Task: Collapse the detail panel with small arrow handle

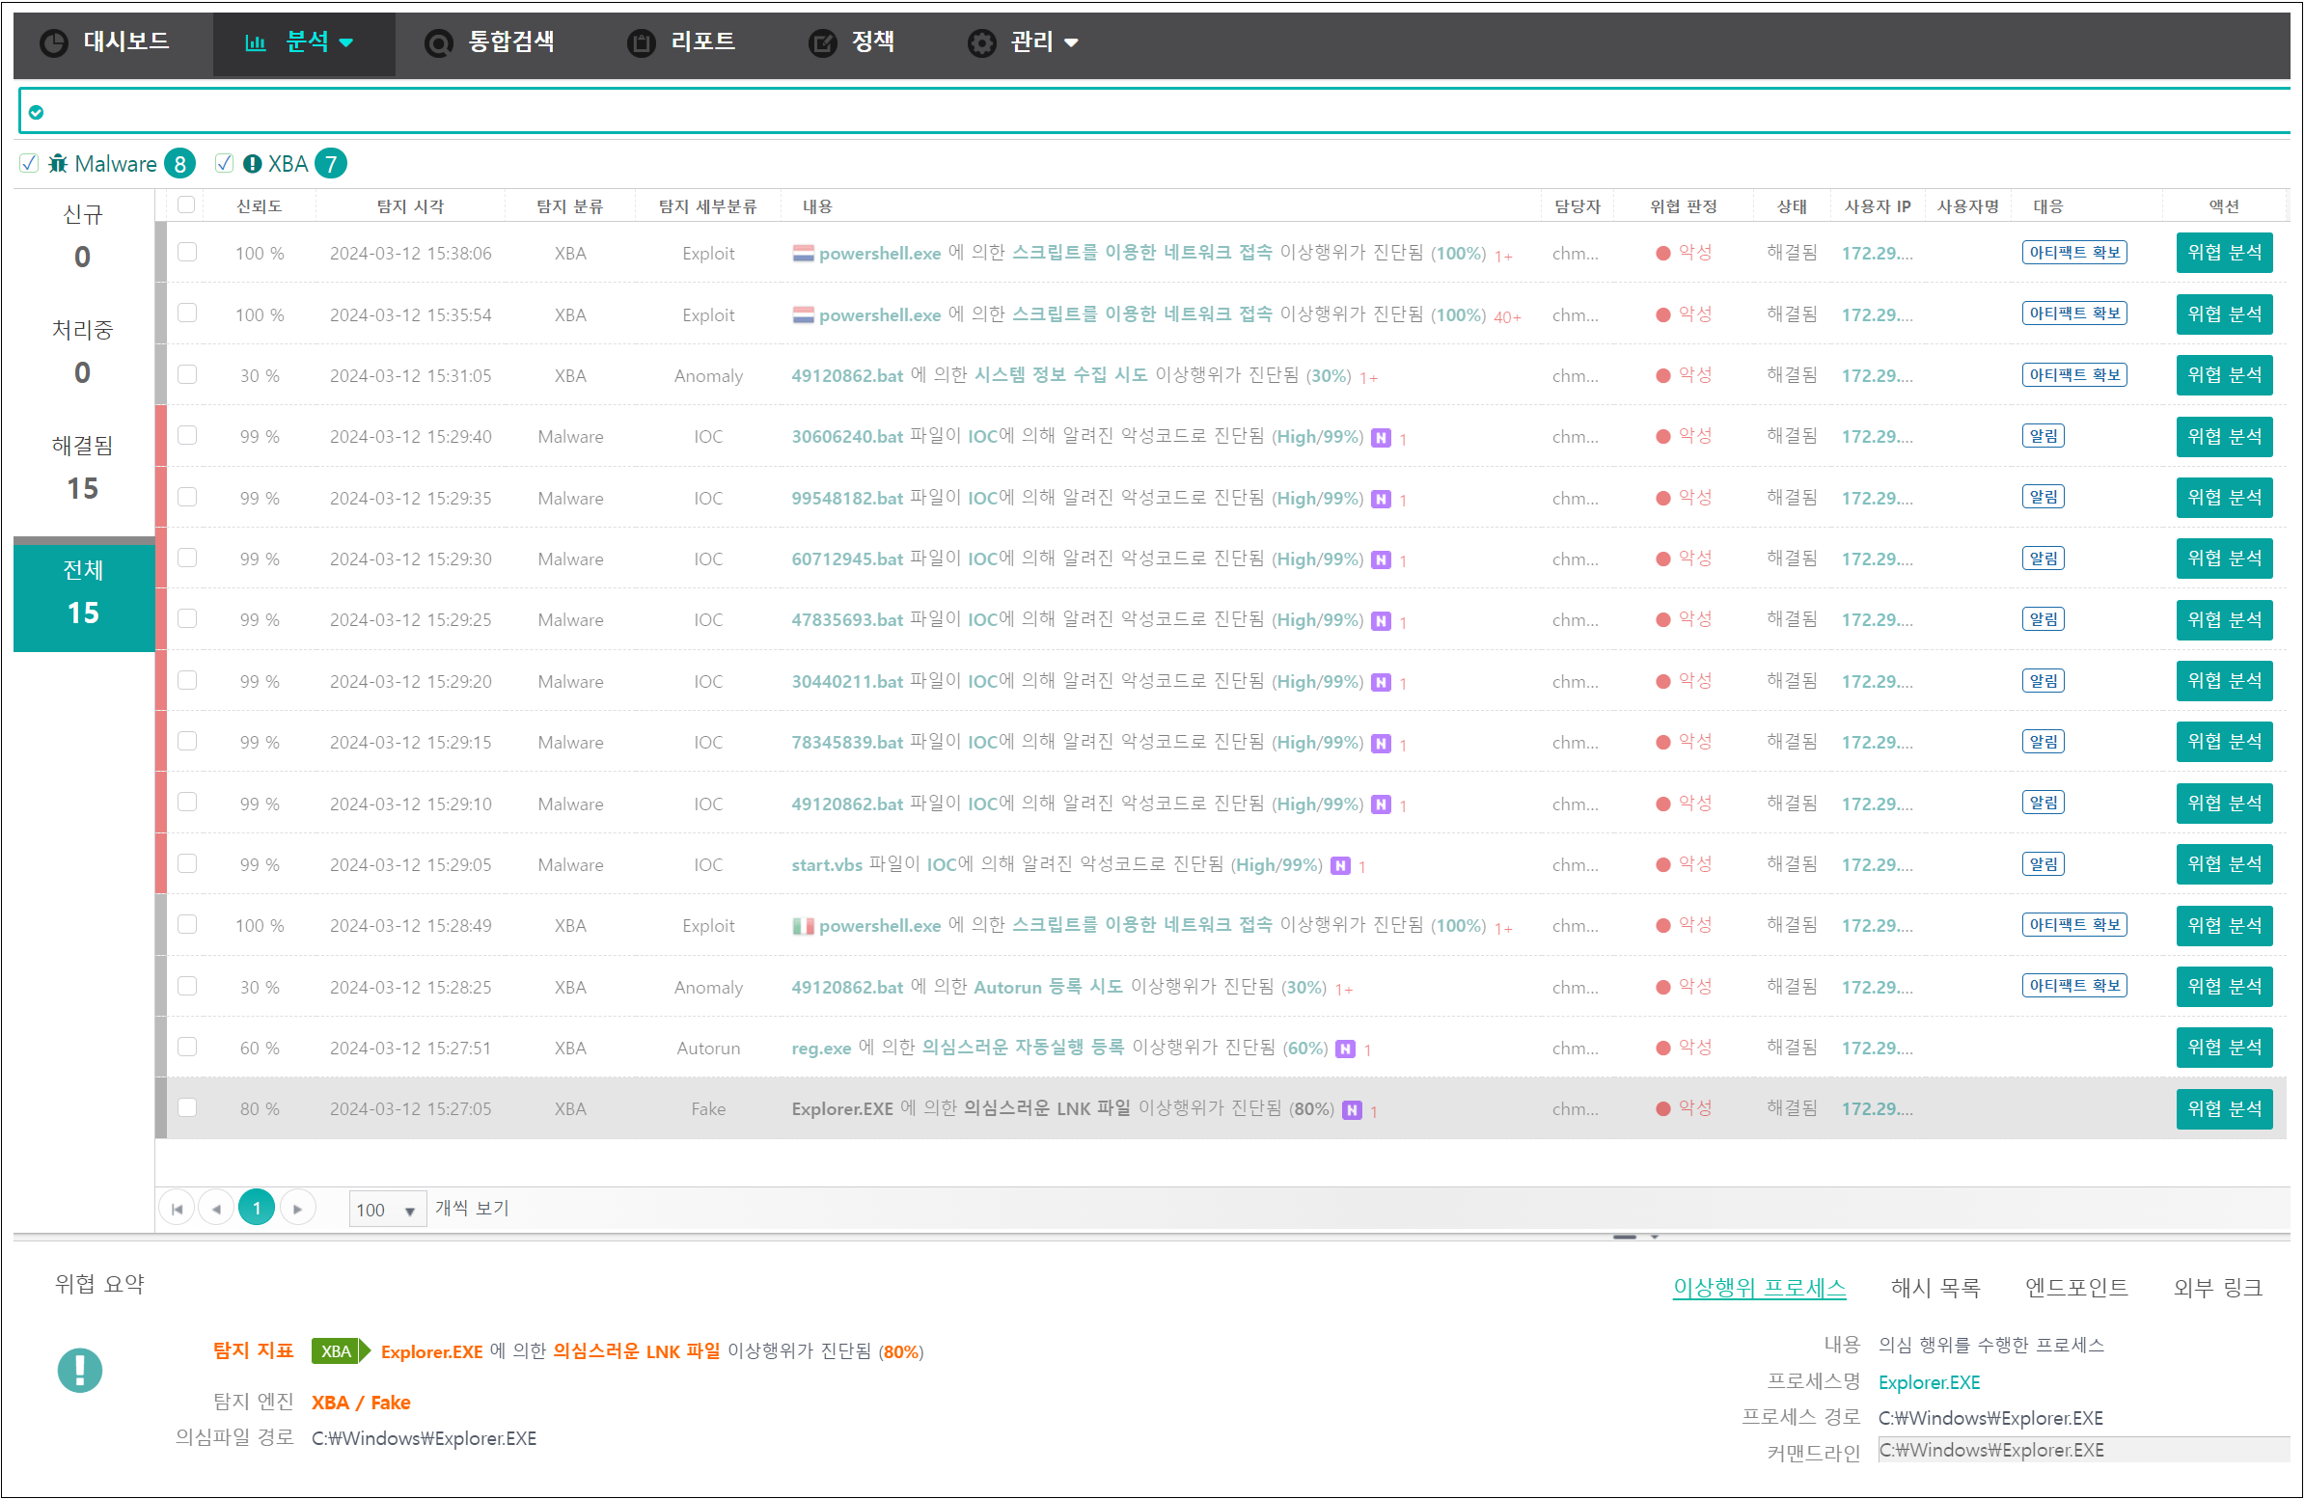Action: pyautogui.click(x=1654, y=1237)
